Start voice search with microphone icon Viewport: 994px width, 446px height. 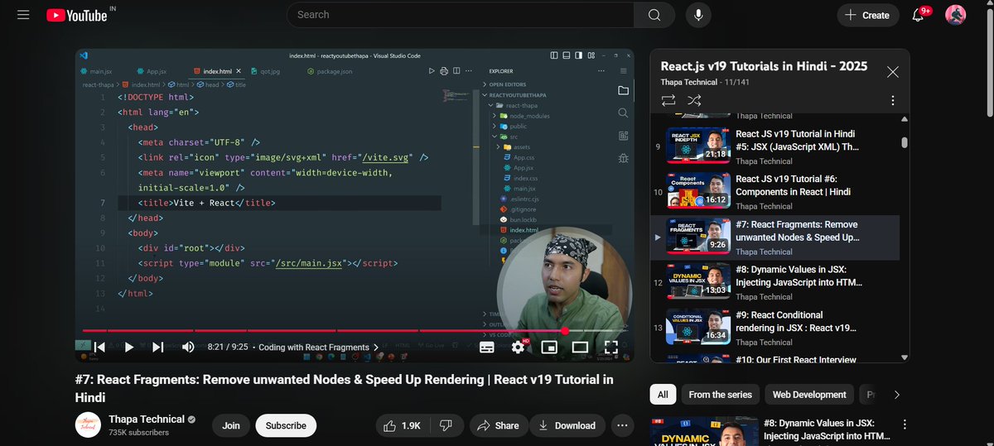pyautogui.click(x=699, y=15)
